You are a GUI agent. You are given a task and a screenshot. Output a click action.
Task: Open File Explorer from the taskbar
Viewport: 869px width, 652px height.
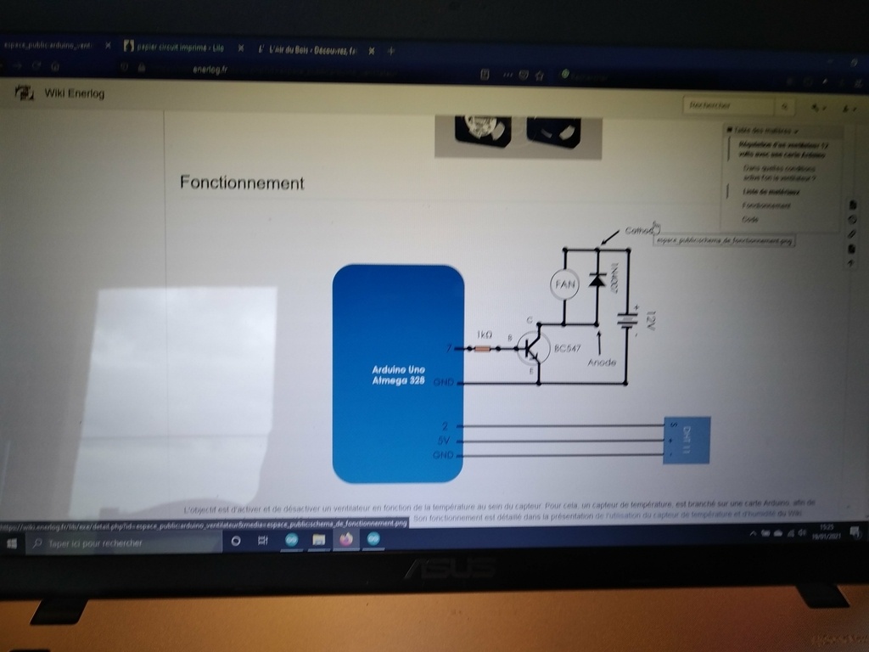coord(319,539)
